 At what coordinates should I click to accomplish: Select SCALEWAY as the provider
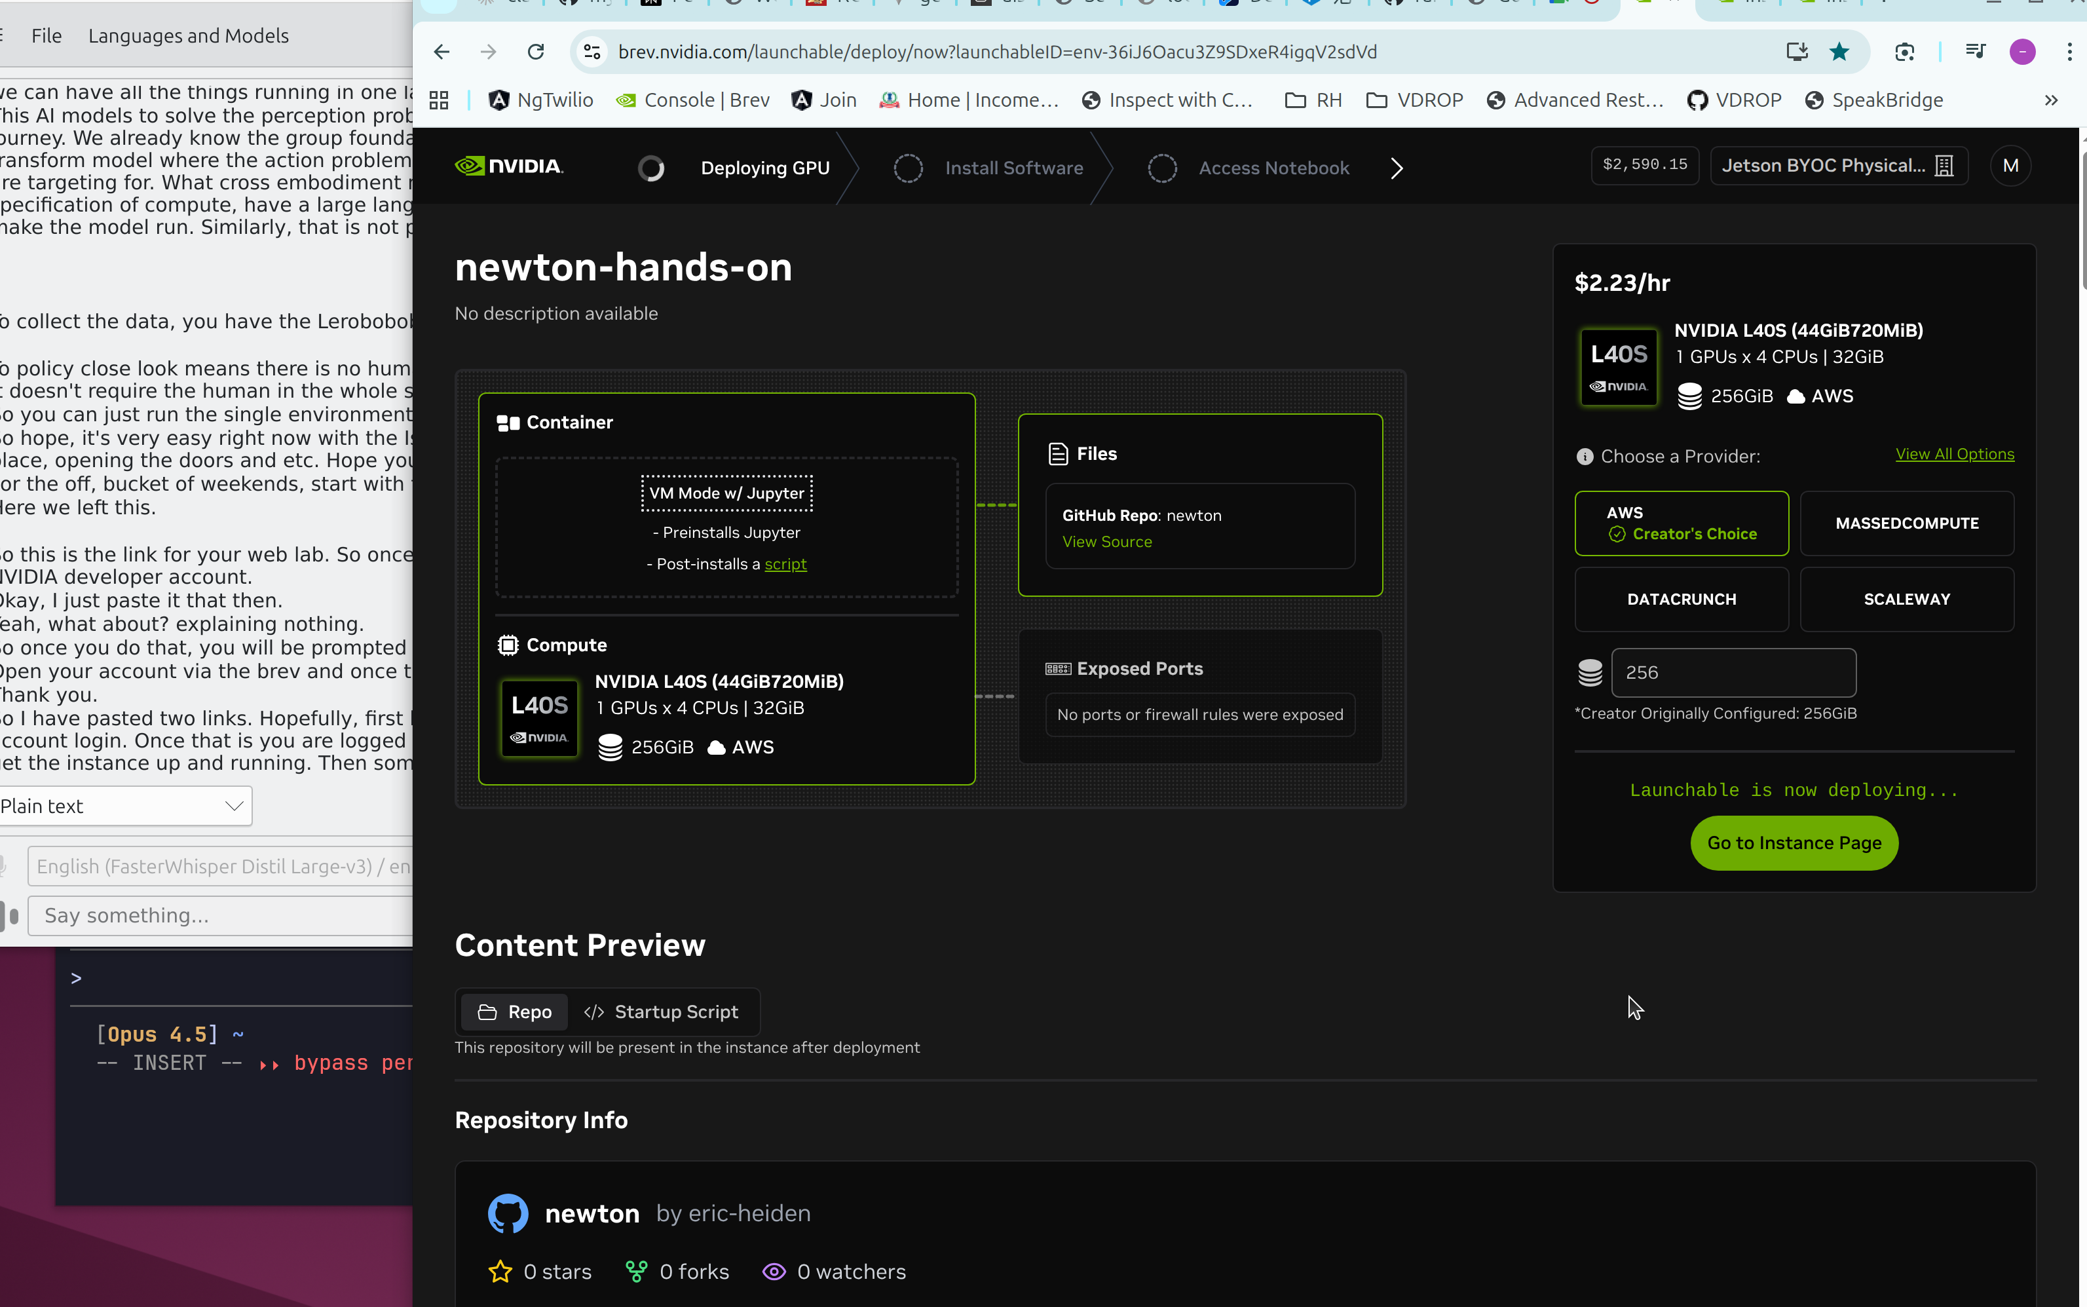(1906, 599)
